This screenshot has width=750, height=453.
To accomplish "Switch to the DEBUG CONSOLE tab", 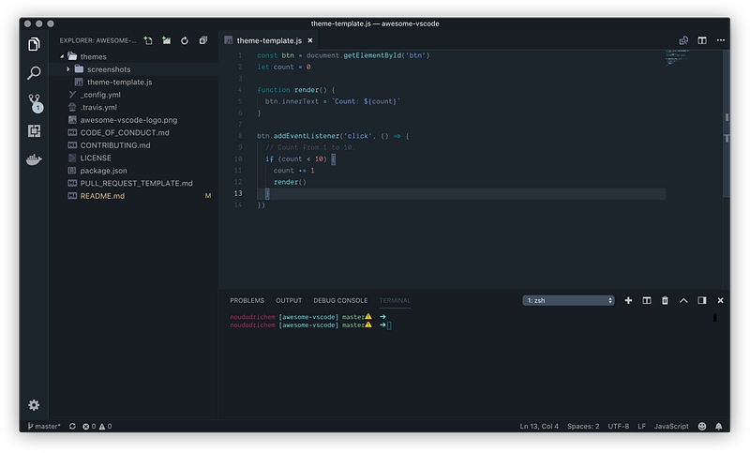I will (x=340, y=300).
